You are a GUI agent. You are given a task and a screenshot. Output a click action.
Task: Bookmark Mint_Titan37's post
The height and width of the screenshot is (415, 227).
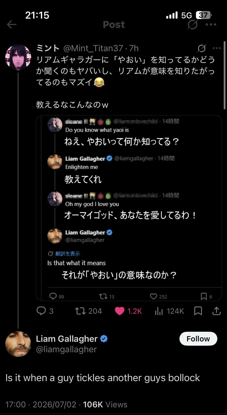coord(198,311)
